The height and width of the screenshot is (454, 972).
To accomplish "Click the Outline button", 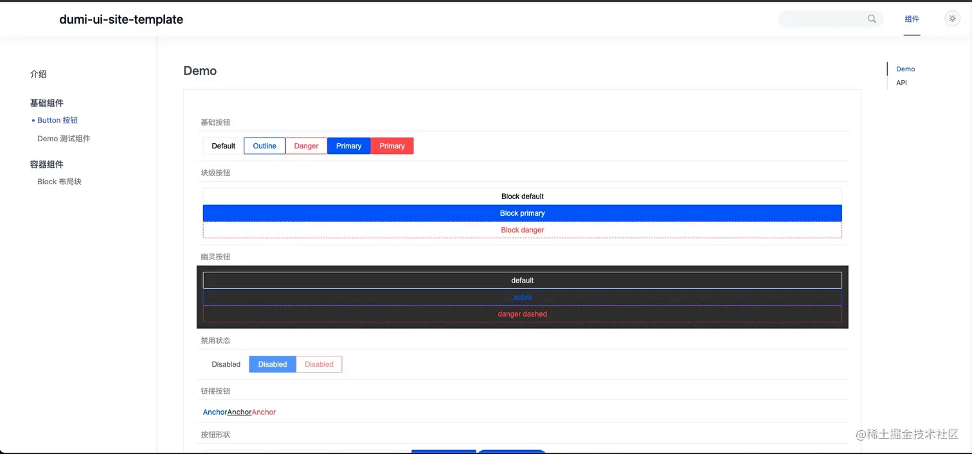I will coord(264,146).
